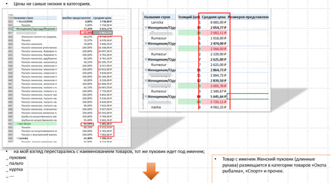Image resolution: width=331 pixels, height=183 pixels.
Task: Select 'Позиций (шт)' column header
Action: tap(188, 17)
